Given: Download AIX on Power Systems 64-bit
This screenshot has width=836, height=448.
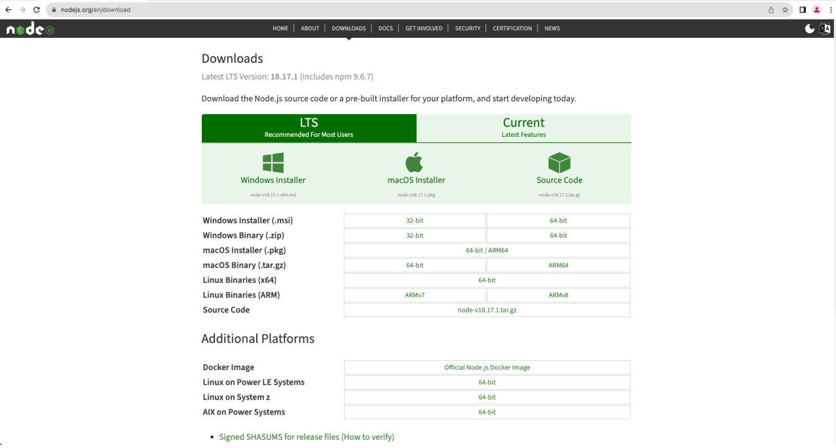Looking at the screenshot, I should (x=487, y=412).
